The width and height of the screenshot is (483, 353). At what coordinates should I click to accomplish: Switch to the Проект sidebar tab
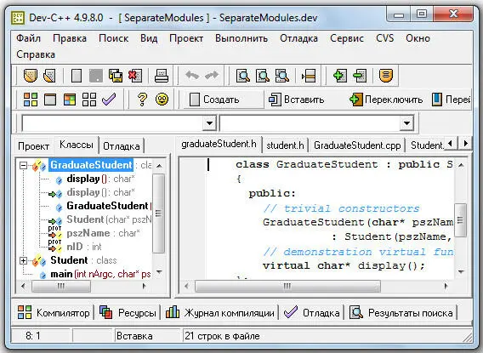click(33, 145)
